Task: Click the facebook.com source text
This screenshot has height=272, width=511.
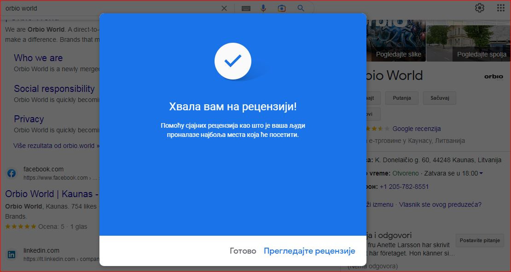Action: pos(43,169)
